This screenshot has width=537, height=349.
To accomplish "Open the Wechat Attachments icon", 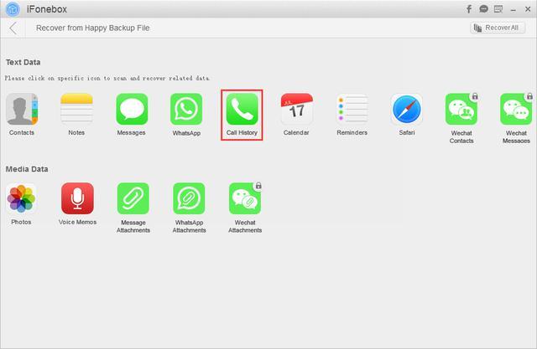I will coord(245,198).
